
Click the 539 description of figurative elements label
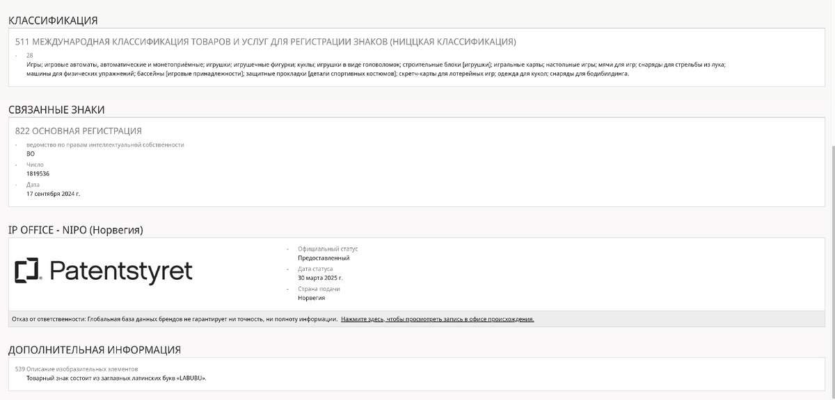click(77, 369)
